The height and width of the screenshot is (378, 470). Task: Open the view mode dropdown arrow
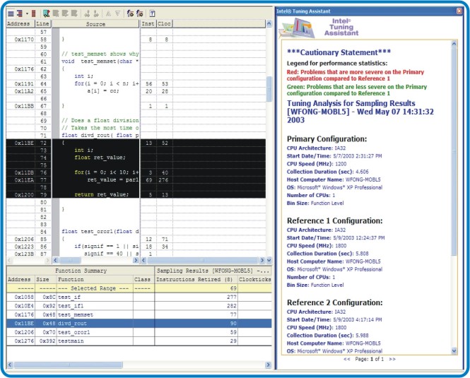(27, 13)
